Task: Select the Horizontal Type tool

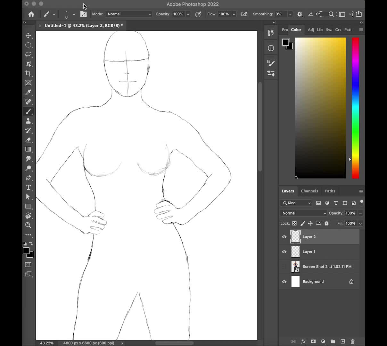Action: pos(28,187)
